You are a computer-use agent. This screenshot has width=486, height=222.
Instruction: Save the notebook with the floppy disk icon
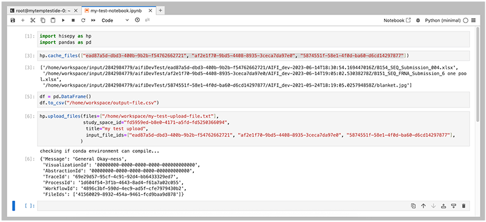[13, 21]
